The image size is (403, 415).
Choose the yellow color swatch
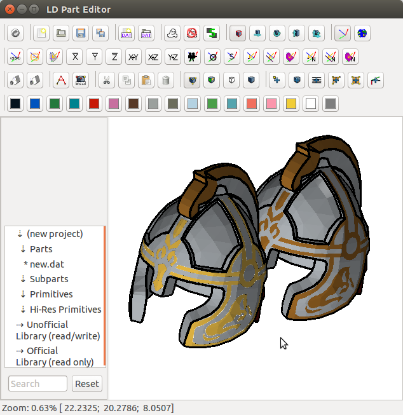(291, 104)
